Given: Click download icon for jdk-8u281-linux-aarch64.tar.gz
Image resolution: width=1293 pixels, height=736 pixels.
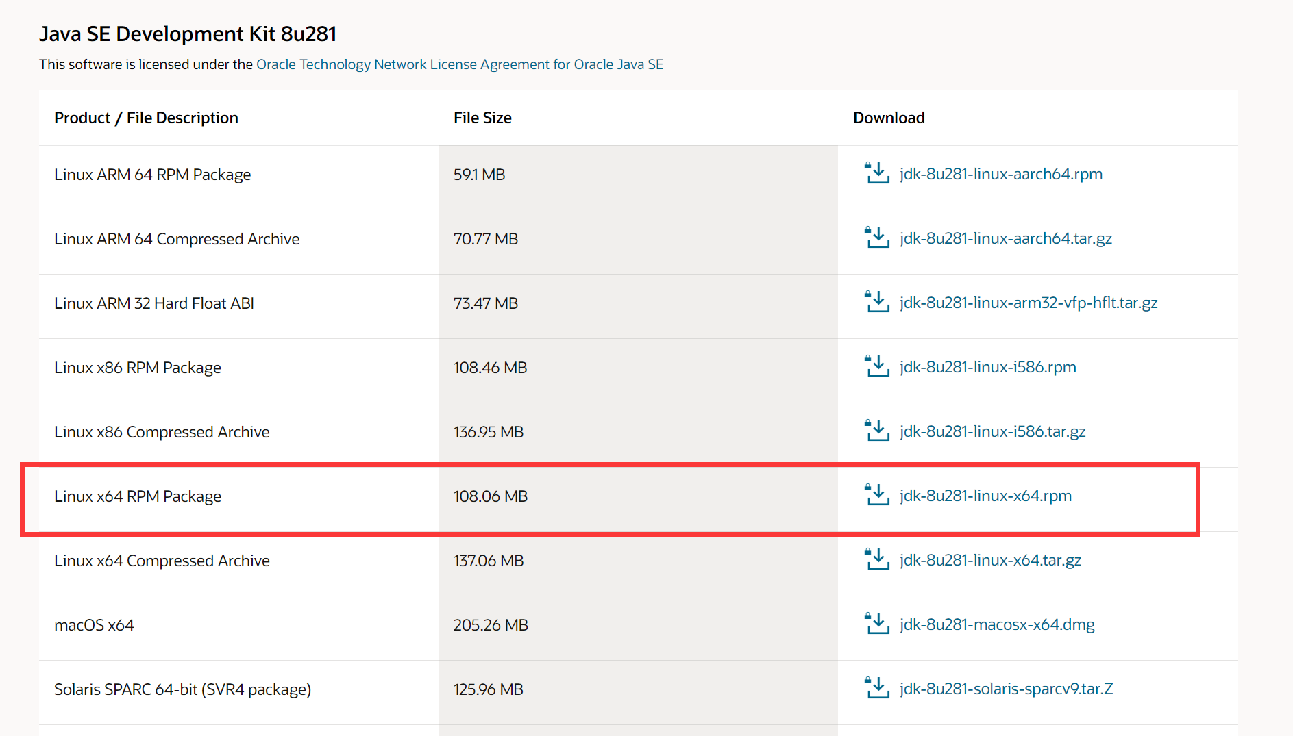Looking at the screenshot, I should (x=876, y=238).
